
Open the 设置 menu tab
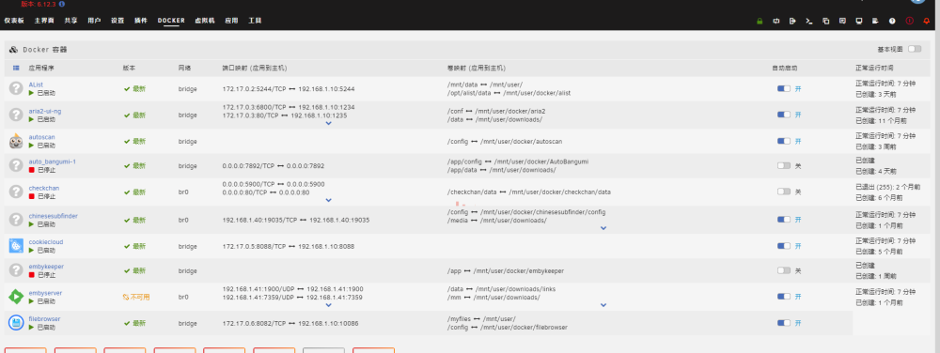[117, 21]
